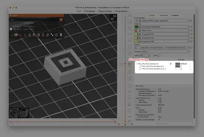
Task: Collapse the TPU_TPU+PLA dovetail.stl tree item
Action: coord(137,64)
